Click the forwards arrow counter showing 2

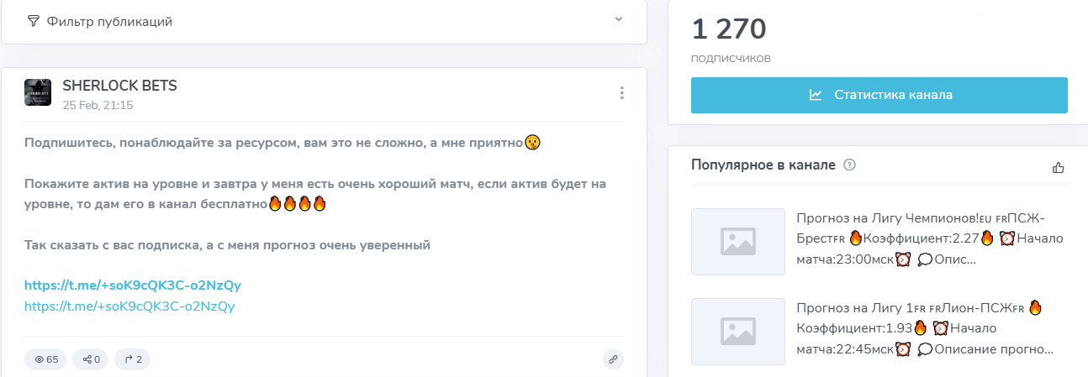click(133, 359)
